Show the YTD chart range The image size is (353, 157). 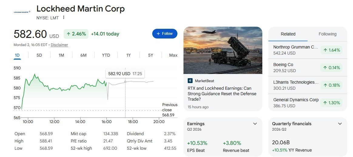click(106, 55)
